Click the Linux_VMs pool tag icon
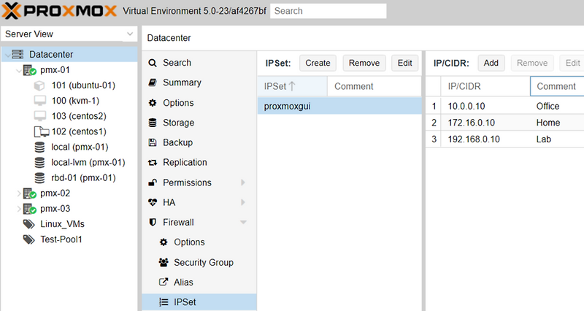The width and height of the screenshot is (584, 311). pos(29,224)
